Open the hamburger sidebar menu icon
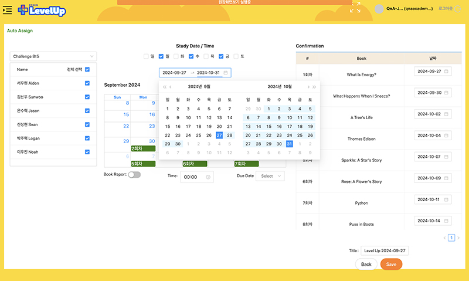The height and width of the screenshot is (281, 469). pos(8,10)
